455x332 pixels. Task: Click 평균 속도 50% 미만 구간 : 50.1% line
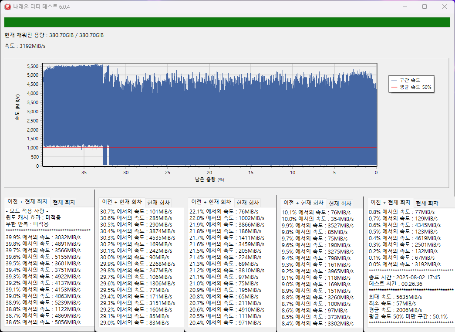pyautogui.click(x=408, y=316)
